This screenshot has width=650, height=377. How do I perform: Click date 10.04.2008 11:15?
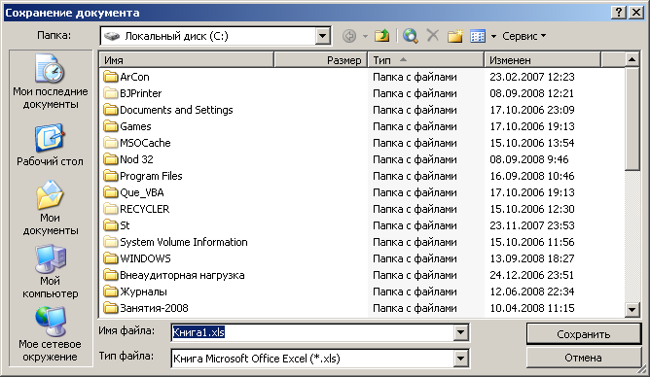click(x=532, y=308)
